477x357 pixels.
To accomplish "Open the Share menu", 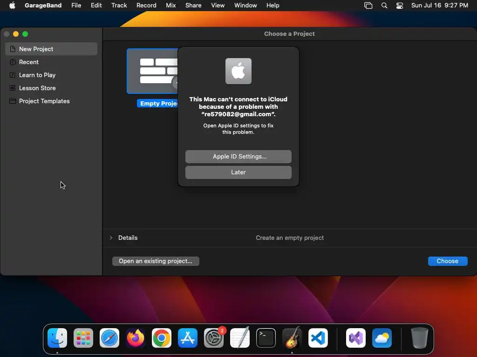I will point(193,5).
